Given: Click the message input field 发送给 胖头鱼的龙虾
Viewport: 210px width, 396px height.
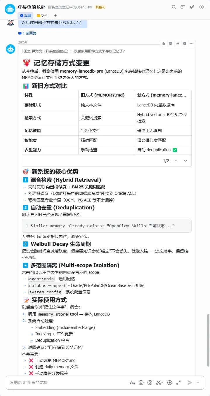Looking at the screenshot, I should [x=67, y=383].
